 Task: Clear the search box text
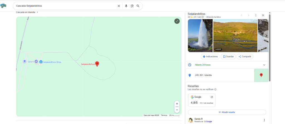pos(119,6)
